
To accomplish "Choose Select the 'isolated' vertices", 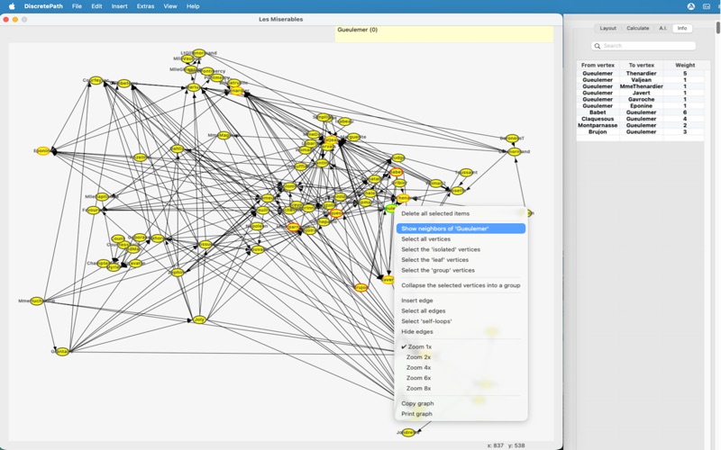I will point(441,250).
